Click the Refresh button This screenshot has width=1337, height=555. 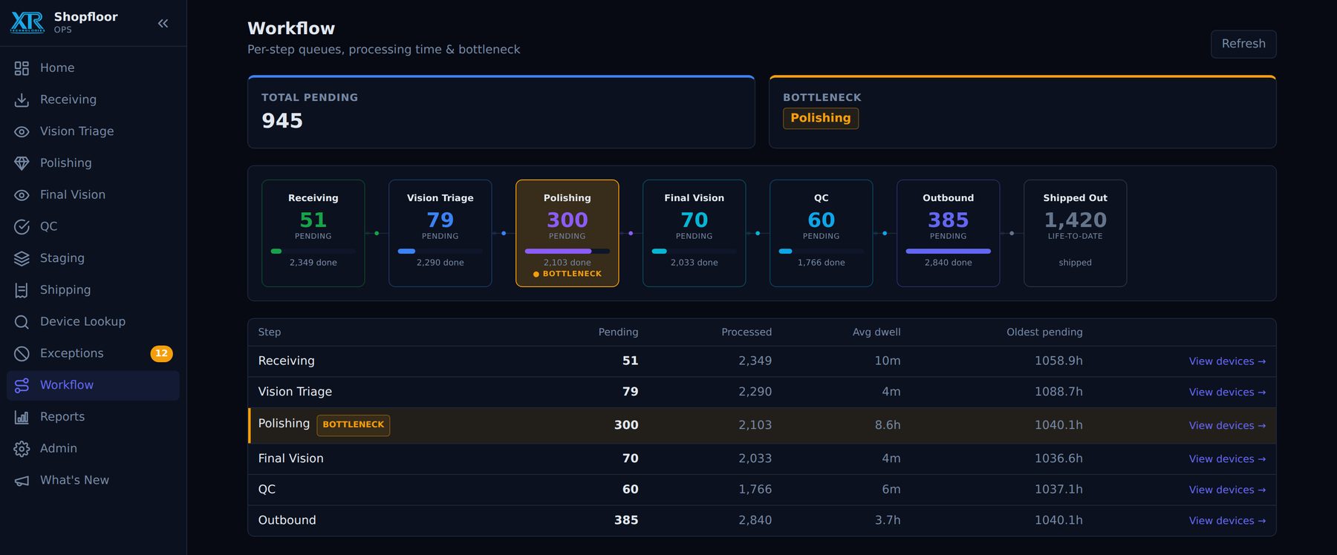point(1243,44)
